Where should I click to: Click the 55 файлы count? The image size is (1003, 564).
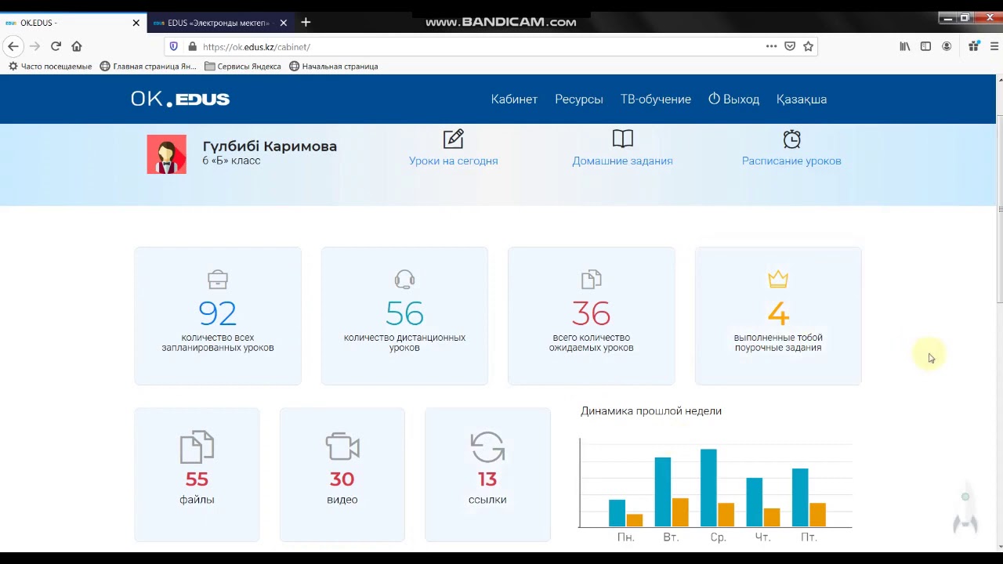pyautogui.click(x=197, y=479)
